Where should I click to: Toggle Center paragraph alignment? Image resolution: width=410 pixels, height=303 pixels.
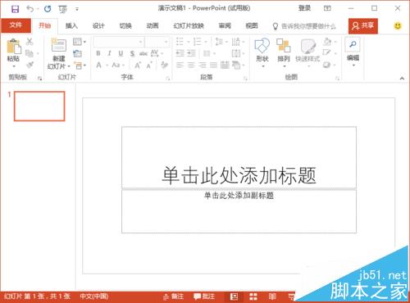191,65
